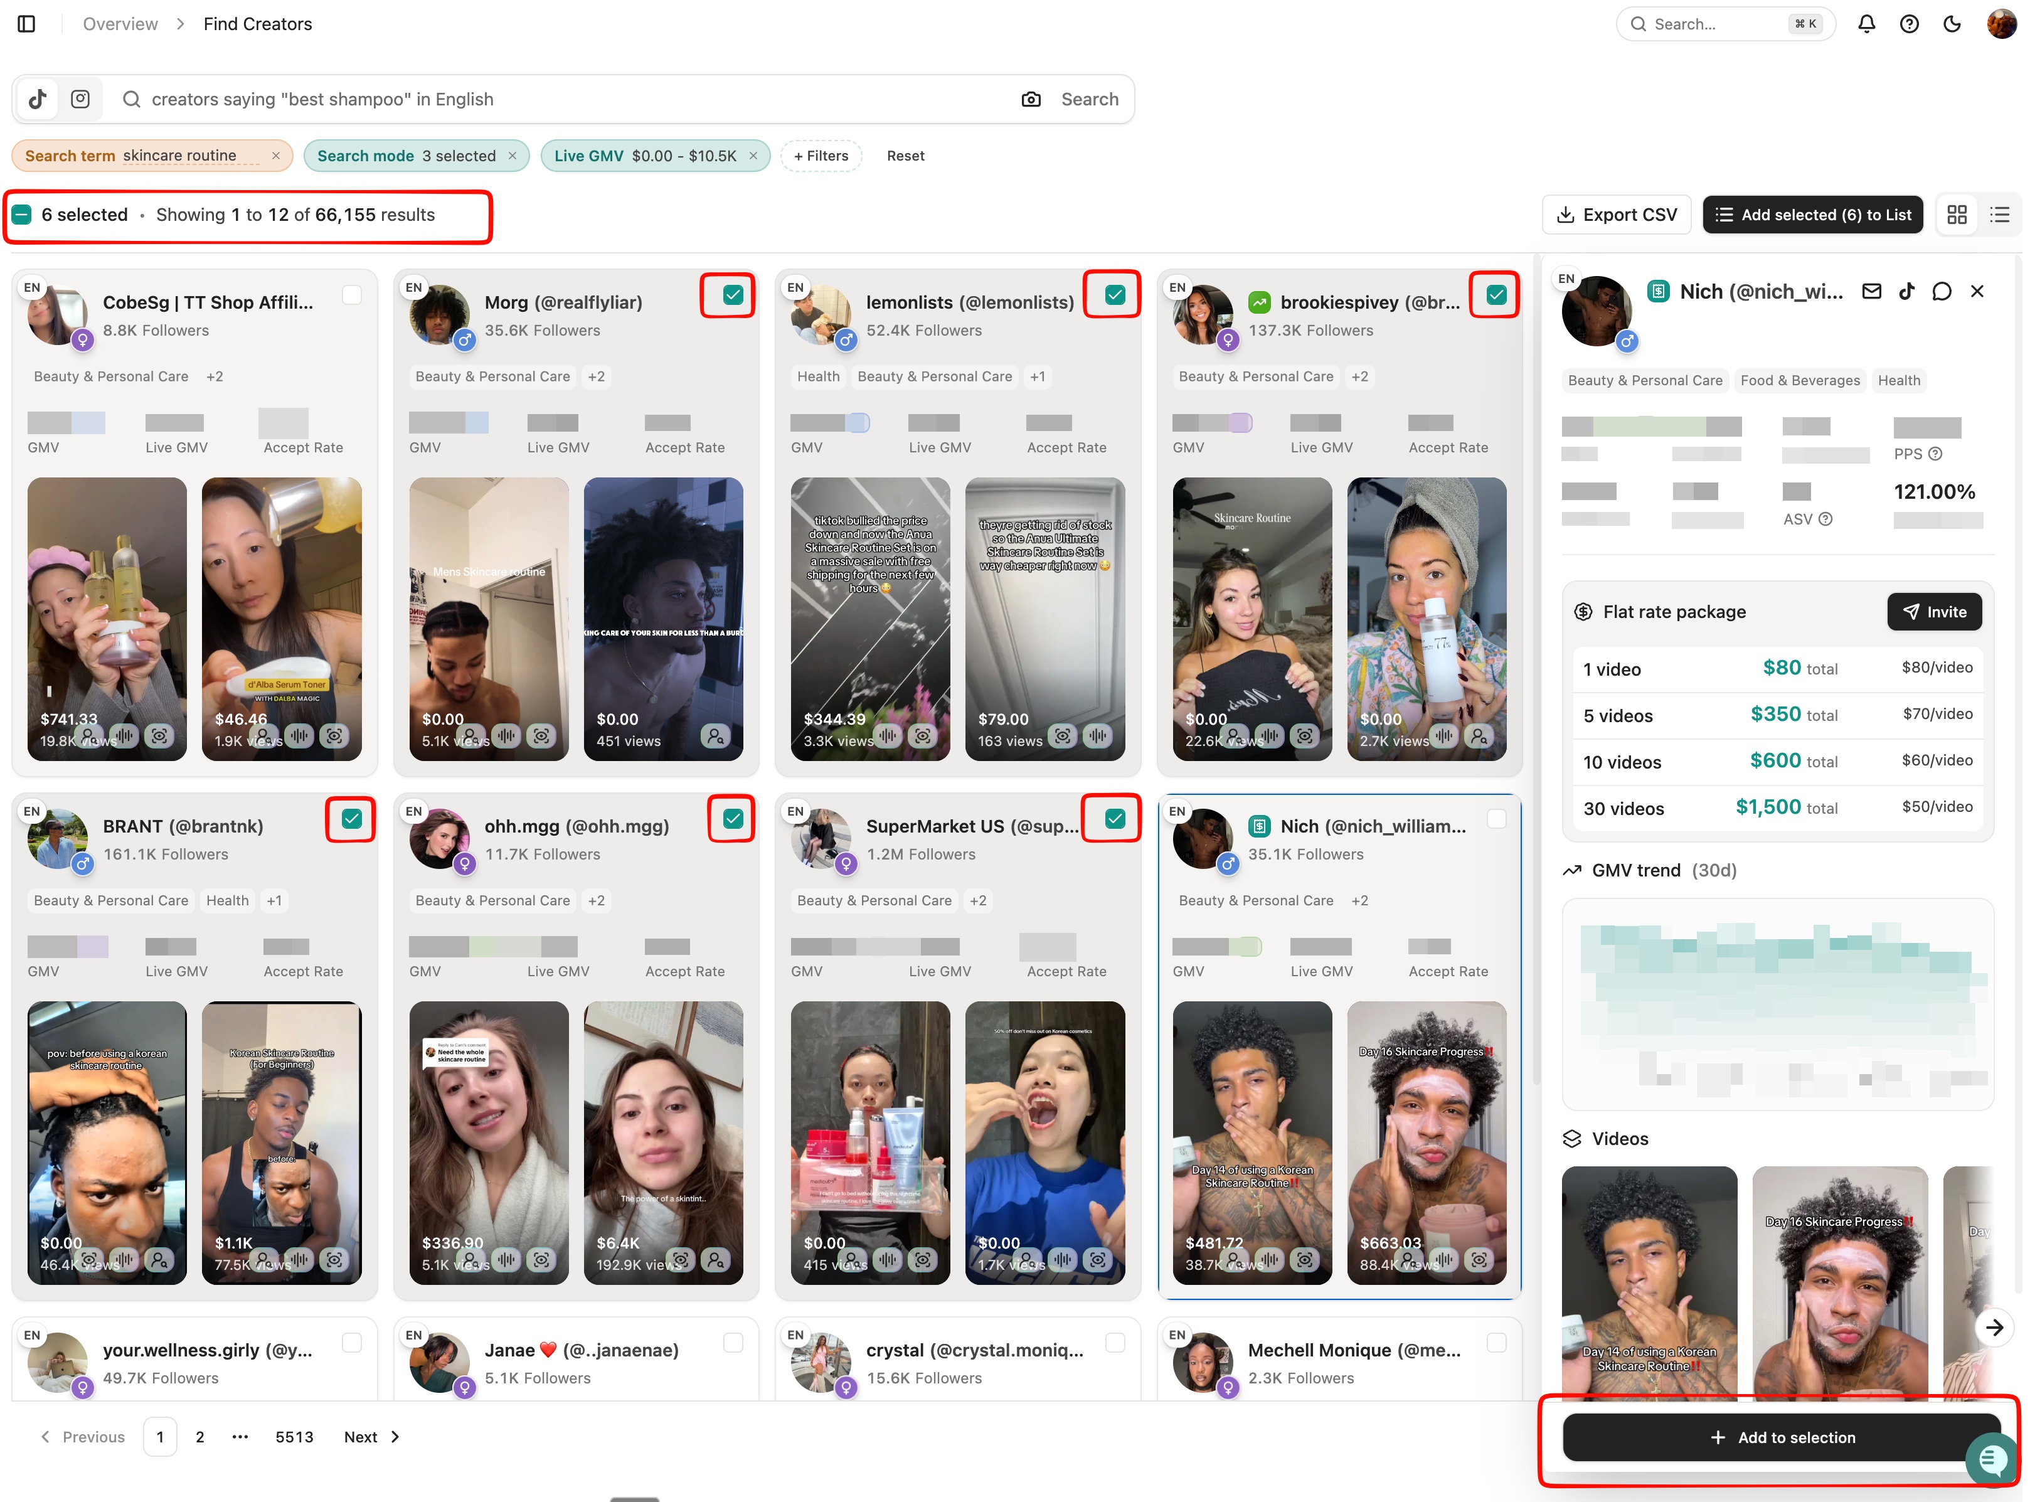The image size is (2030, 1502).
Task: Expand CobeSg's +2 extra categories
Action: [x=215, y=376]
